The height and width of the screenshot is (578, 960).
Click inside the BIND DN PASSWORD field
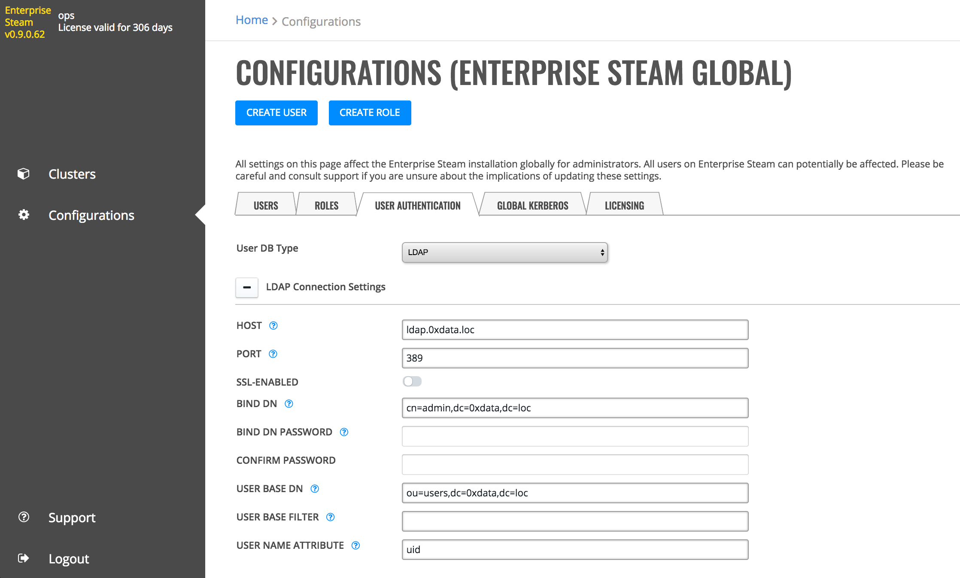click(x=575, y=436)
